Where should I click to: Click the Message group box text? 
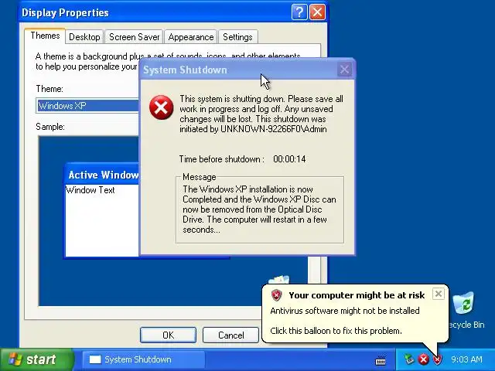coord(260,209)
